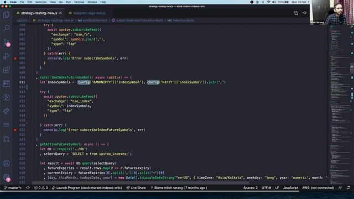354x199 pixels.
Task: Open the Accounts icon in activity bar
Action: [6, 164]
